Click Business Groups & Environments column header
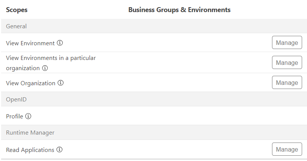The height and width of the screenshot is (161, 307). tap(179, 10)
